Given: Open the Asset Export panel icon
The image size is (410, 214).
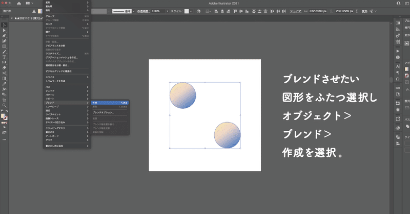Looking at the screenshot, I should (x=398, y=119).
